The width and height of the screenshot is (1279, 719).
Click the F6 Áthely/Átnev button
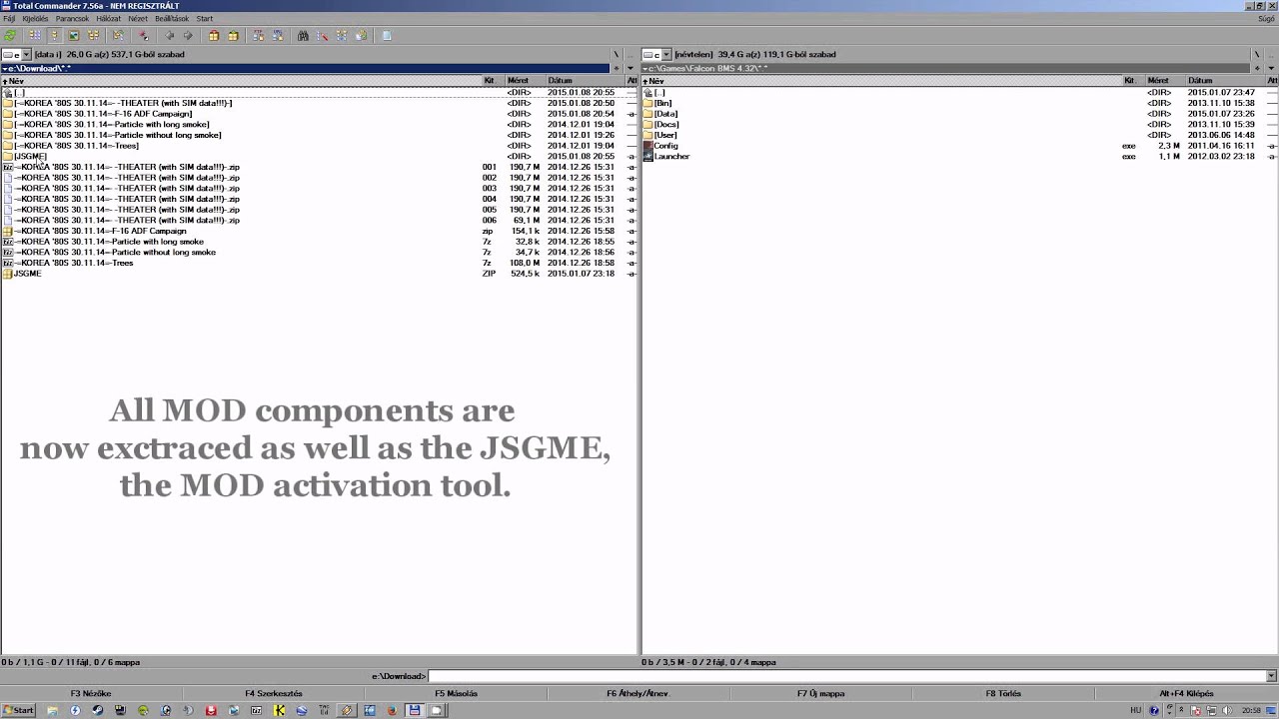coord(638,693)
